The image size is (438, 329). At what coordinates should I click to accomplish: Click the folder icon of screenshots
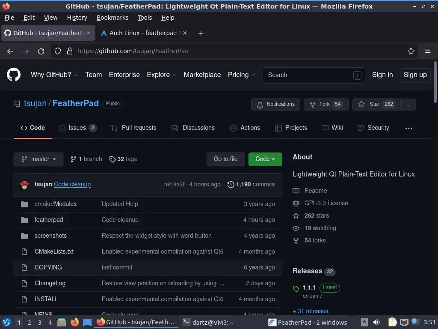24,236
